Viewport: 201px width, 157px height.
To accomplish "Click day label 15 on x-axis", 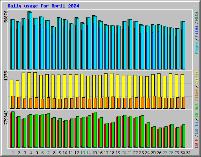I will tap(94, 153).
